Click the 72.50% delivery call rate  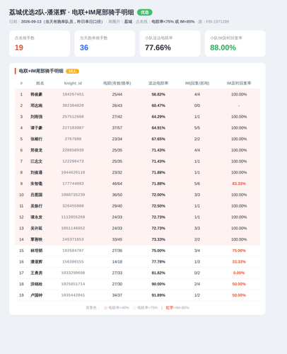pos(158,206)
